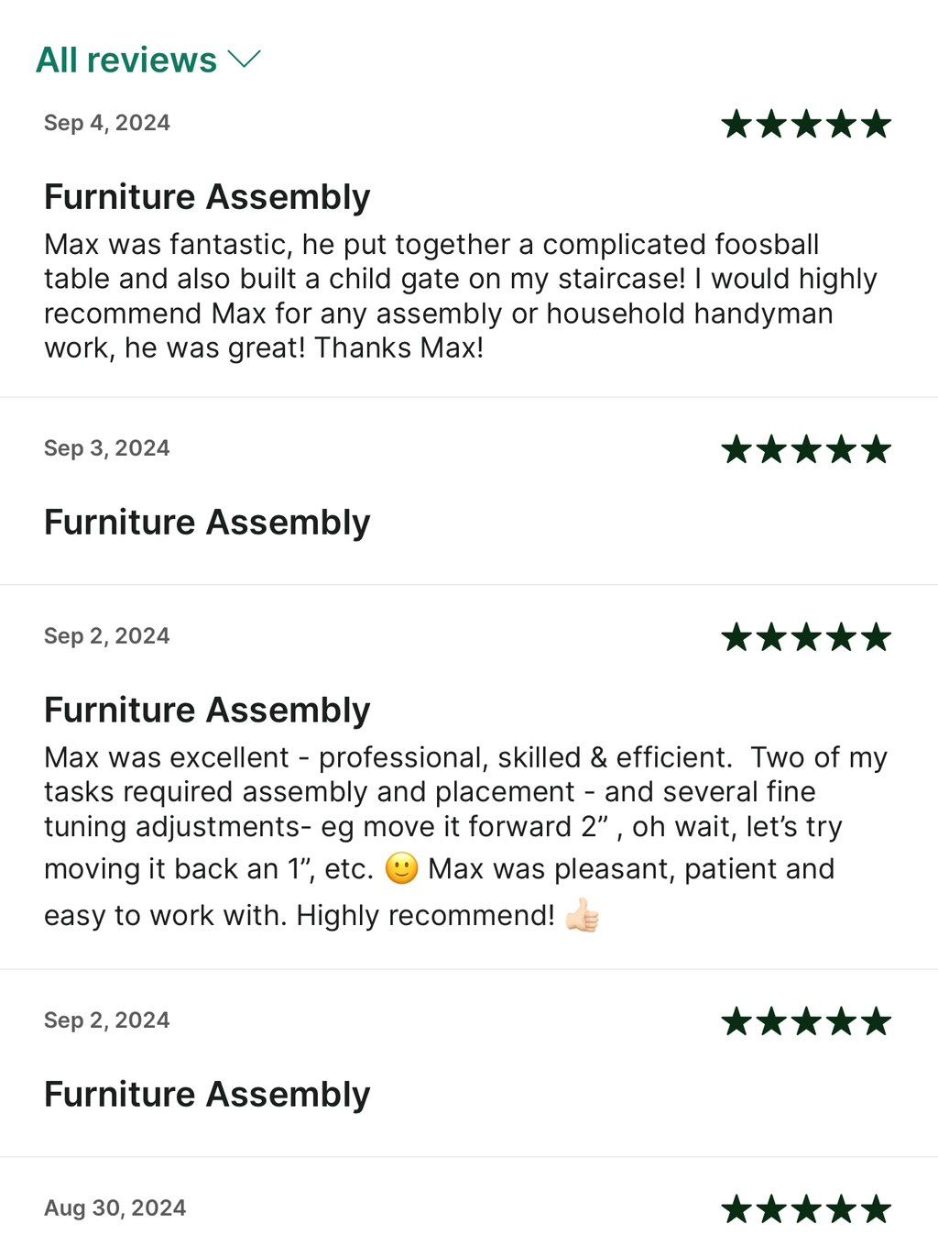Click the star rating of Aug 30 review

click(x=806, y=1208)
